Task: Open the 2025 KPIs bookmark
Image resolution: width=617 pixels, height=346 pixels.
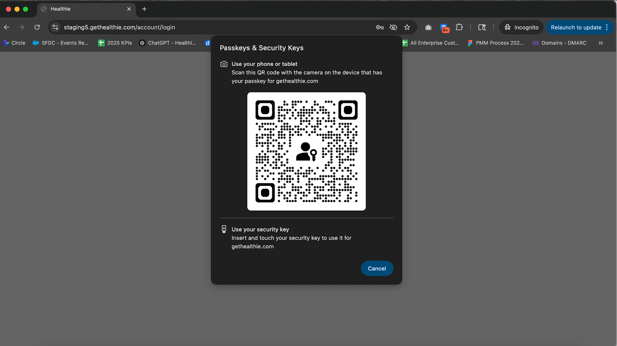Action: point(115,43)
